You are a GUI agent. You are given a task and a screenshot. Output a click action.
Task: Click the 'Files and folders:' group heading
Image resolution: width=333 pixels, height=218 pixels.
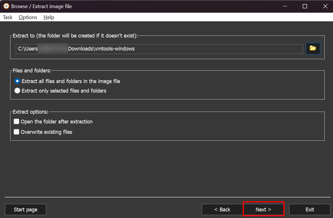(32, 71)
